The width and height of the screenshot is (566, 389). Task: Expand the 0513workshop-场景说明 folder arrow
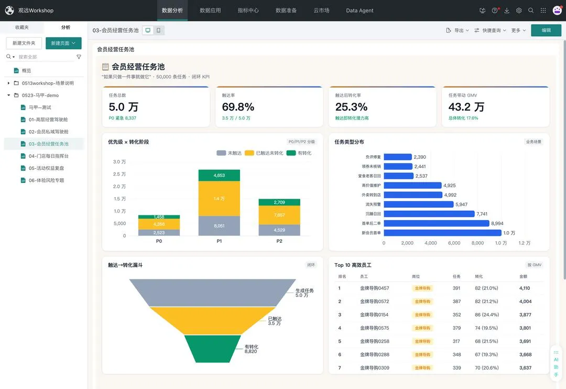tap(9, 83)
